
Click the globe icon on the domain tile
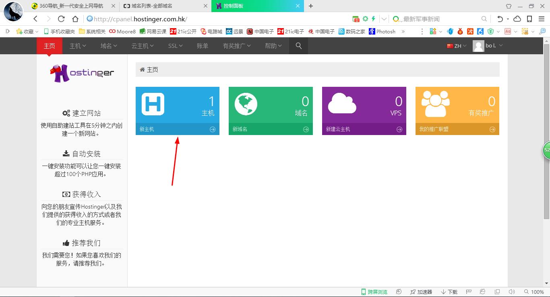pyautogui.click(x=246, y=104)
